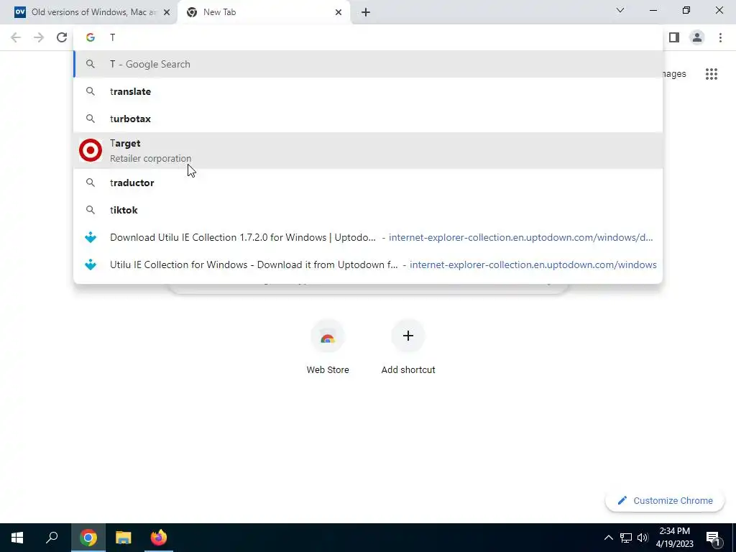Open the profile avatar icon

click(697, 37)
